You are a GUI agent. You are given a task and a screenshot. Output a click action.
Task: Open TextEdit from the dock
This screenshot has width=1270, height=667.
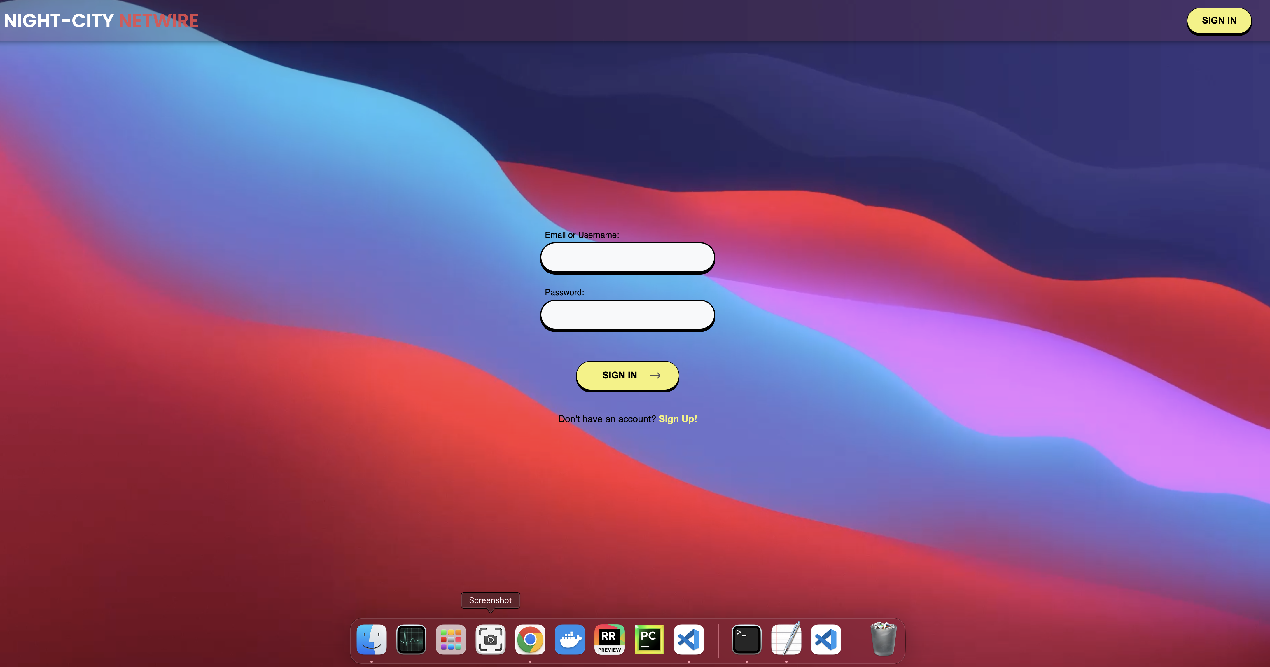pos(786,639)
